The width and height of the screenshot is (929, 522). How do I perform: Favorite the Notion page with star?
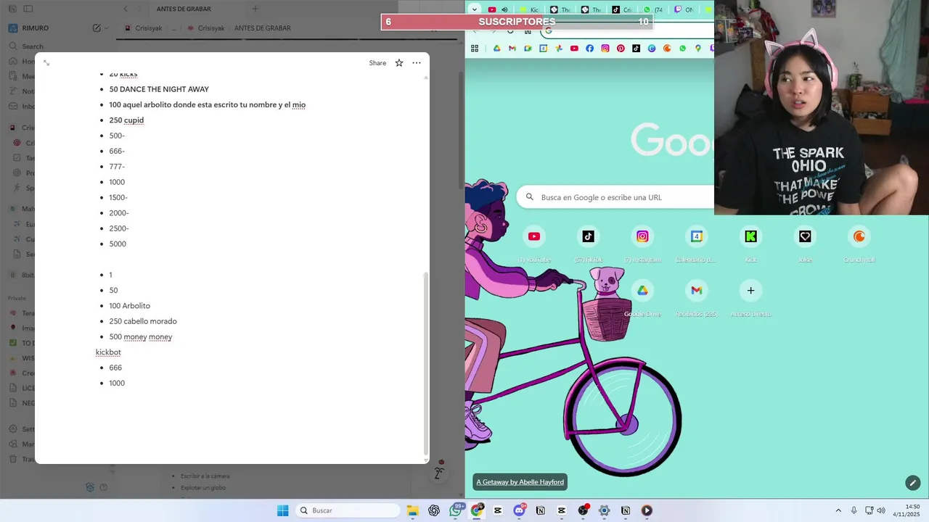399,63
